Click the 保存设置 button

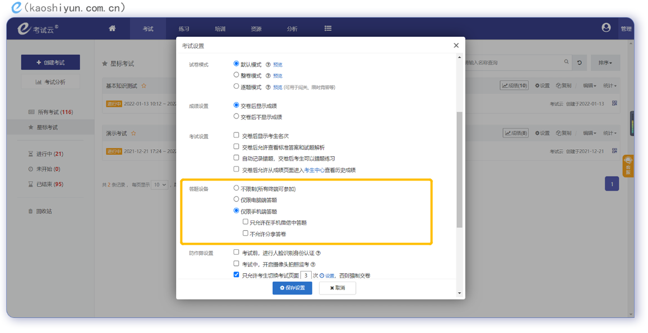[x=292, y=288]
